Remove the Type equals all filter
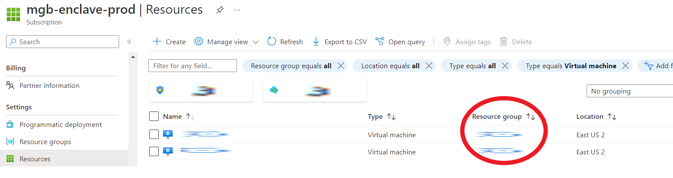This screenshot has height=178, width=673. click(505, 66)
